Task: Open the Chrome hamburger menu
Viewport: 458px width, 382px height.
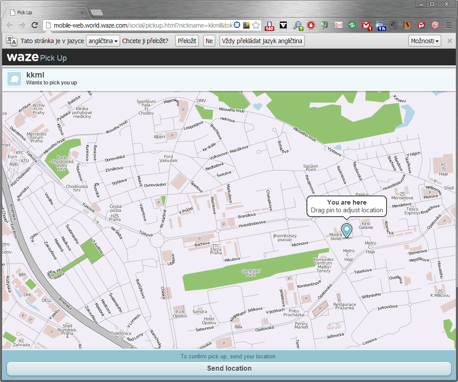Action: 449,25
